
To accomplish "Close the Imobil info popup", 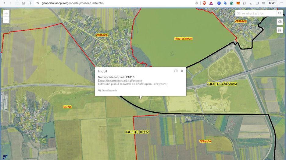I will tap(182, 71).
